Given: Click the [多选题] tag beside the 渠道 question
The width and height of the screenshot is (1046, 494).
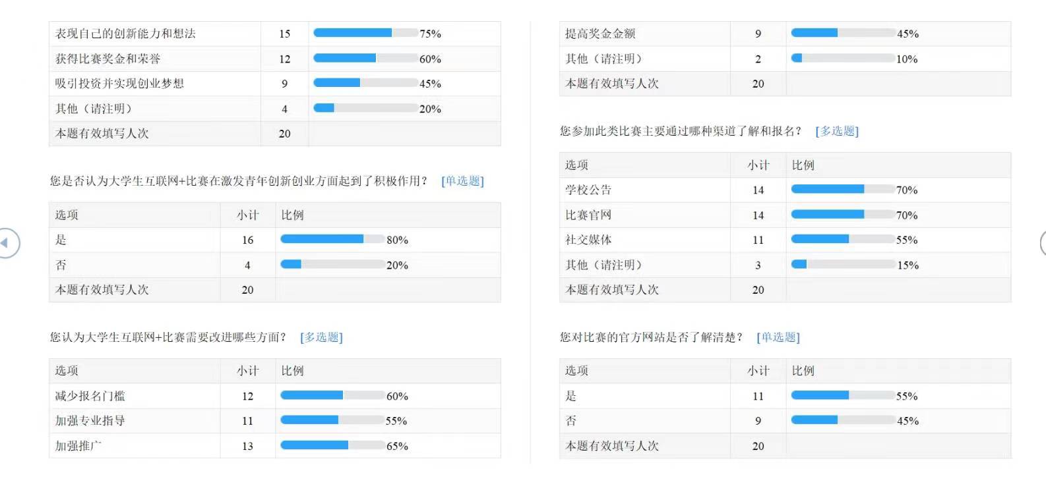Looking at the screenshot, I should click(x=837, y=131).
